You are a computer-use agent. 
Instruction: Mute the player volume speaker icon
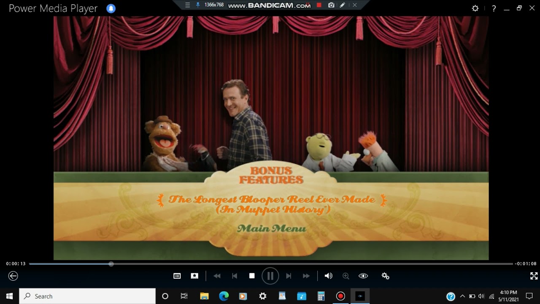328,276
